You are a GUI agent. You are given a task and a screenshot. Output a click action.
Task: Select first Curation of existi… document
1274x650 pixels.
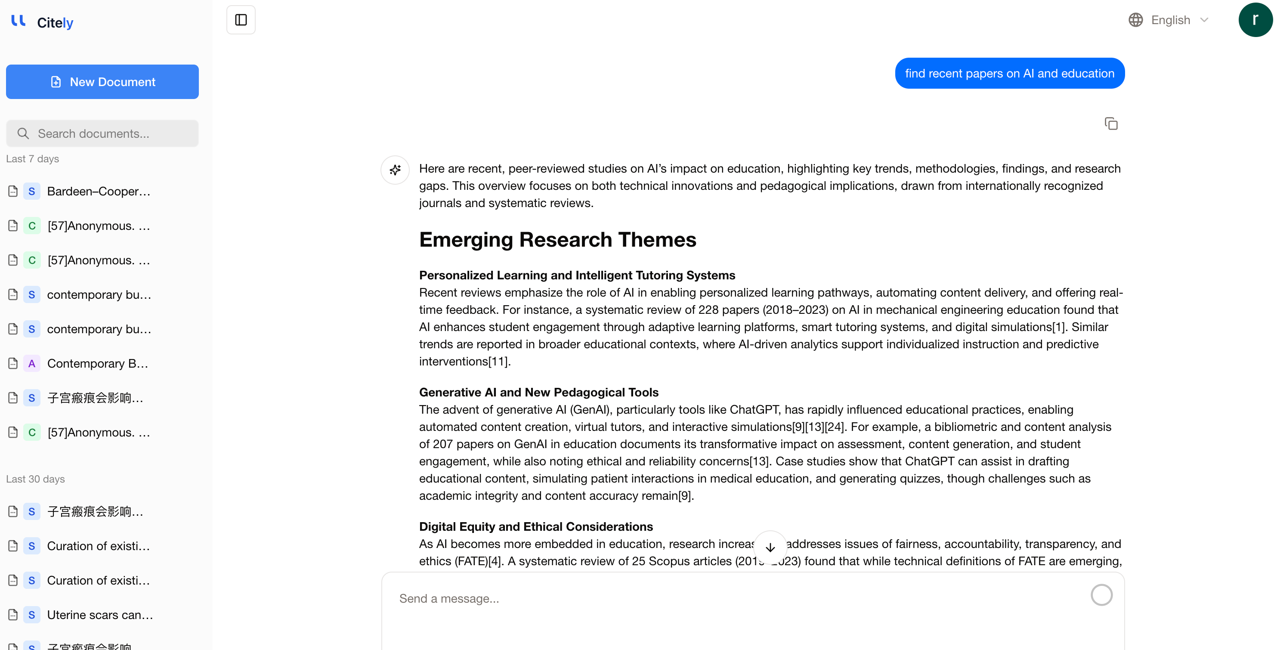coord(98,546)
